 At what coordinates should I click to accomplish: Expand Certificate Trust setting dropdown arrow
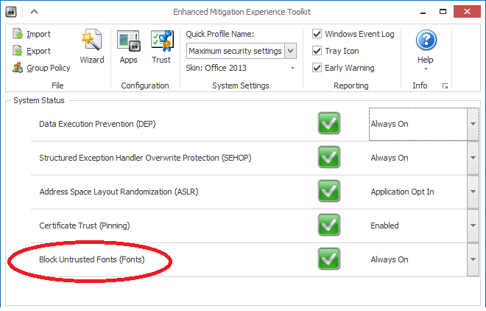tap(473, 225)
